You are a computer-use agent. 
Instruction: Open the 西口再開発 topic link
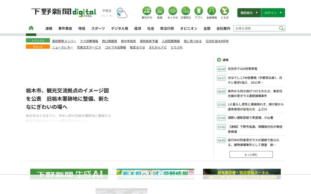click(x=109, y=41)
